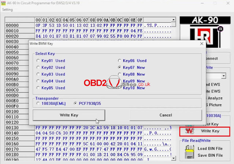Click Load BIN File
234x164 pixels.
[x=210, y=149]
